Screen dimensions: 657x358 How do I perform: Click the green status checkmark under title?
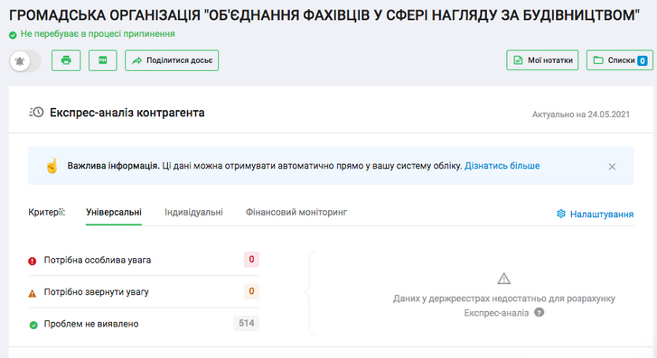coord(13,35)
